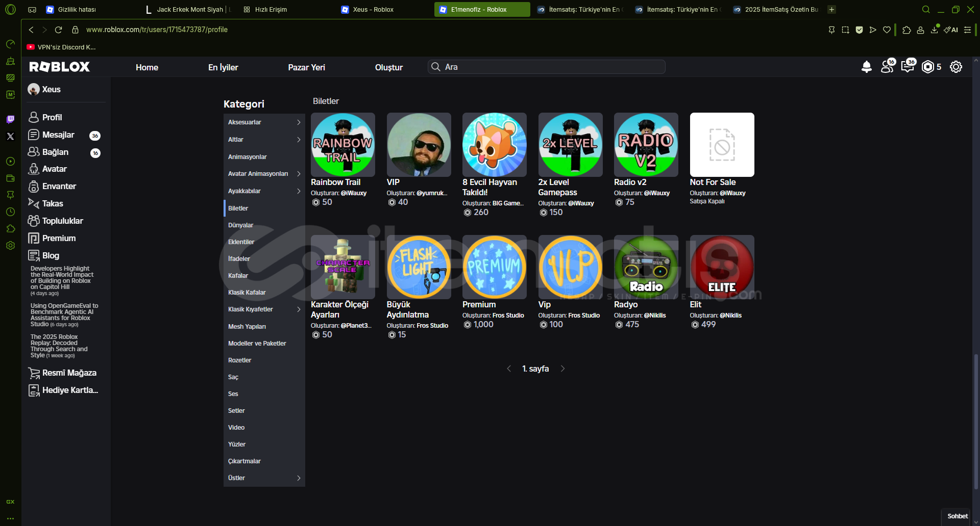Screen dimensions: 980x526
Task: Go back in browser history
Action: 31,30
